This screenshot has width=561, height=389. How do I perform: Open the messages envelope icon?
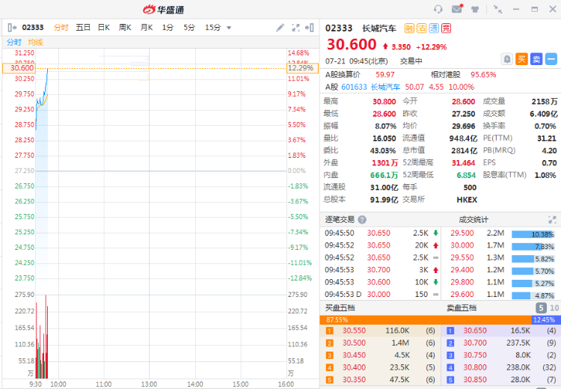[x=457, y=9]
